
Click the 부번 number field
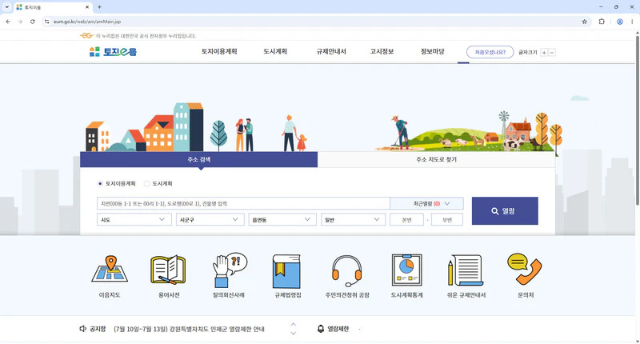coord(447,219)
